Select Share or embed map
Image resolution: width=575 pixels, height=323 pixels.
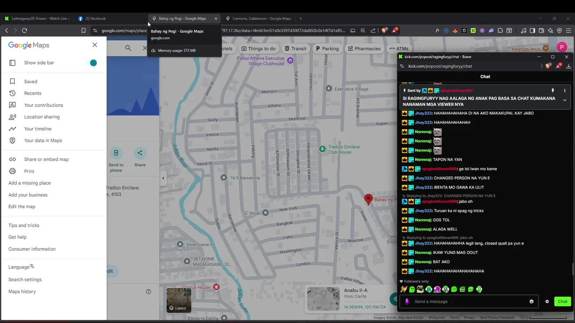[46, 159]
